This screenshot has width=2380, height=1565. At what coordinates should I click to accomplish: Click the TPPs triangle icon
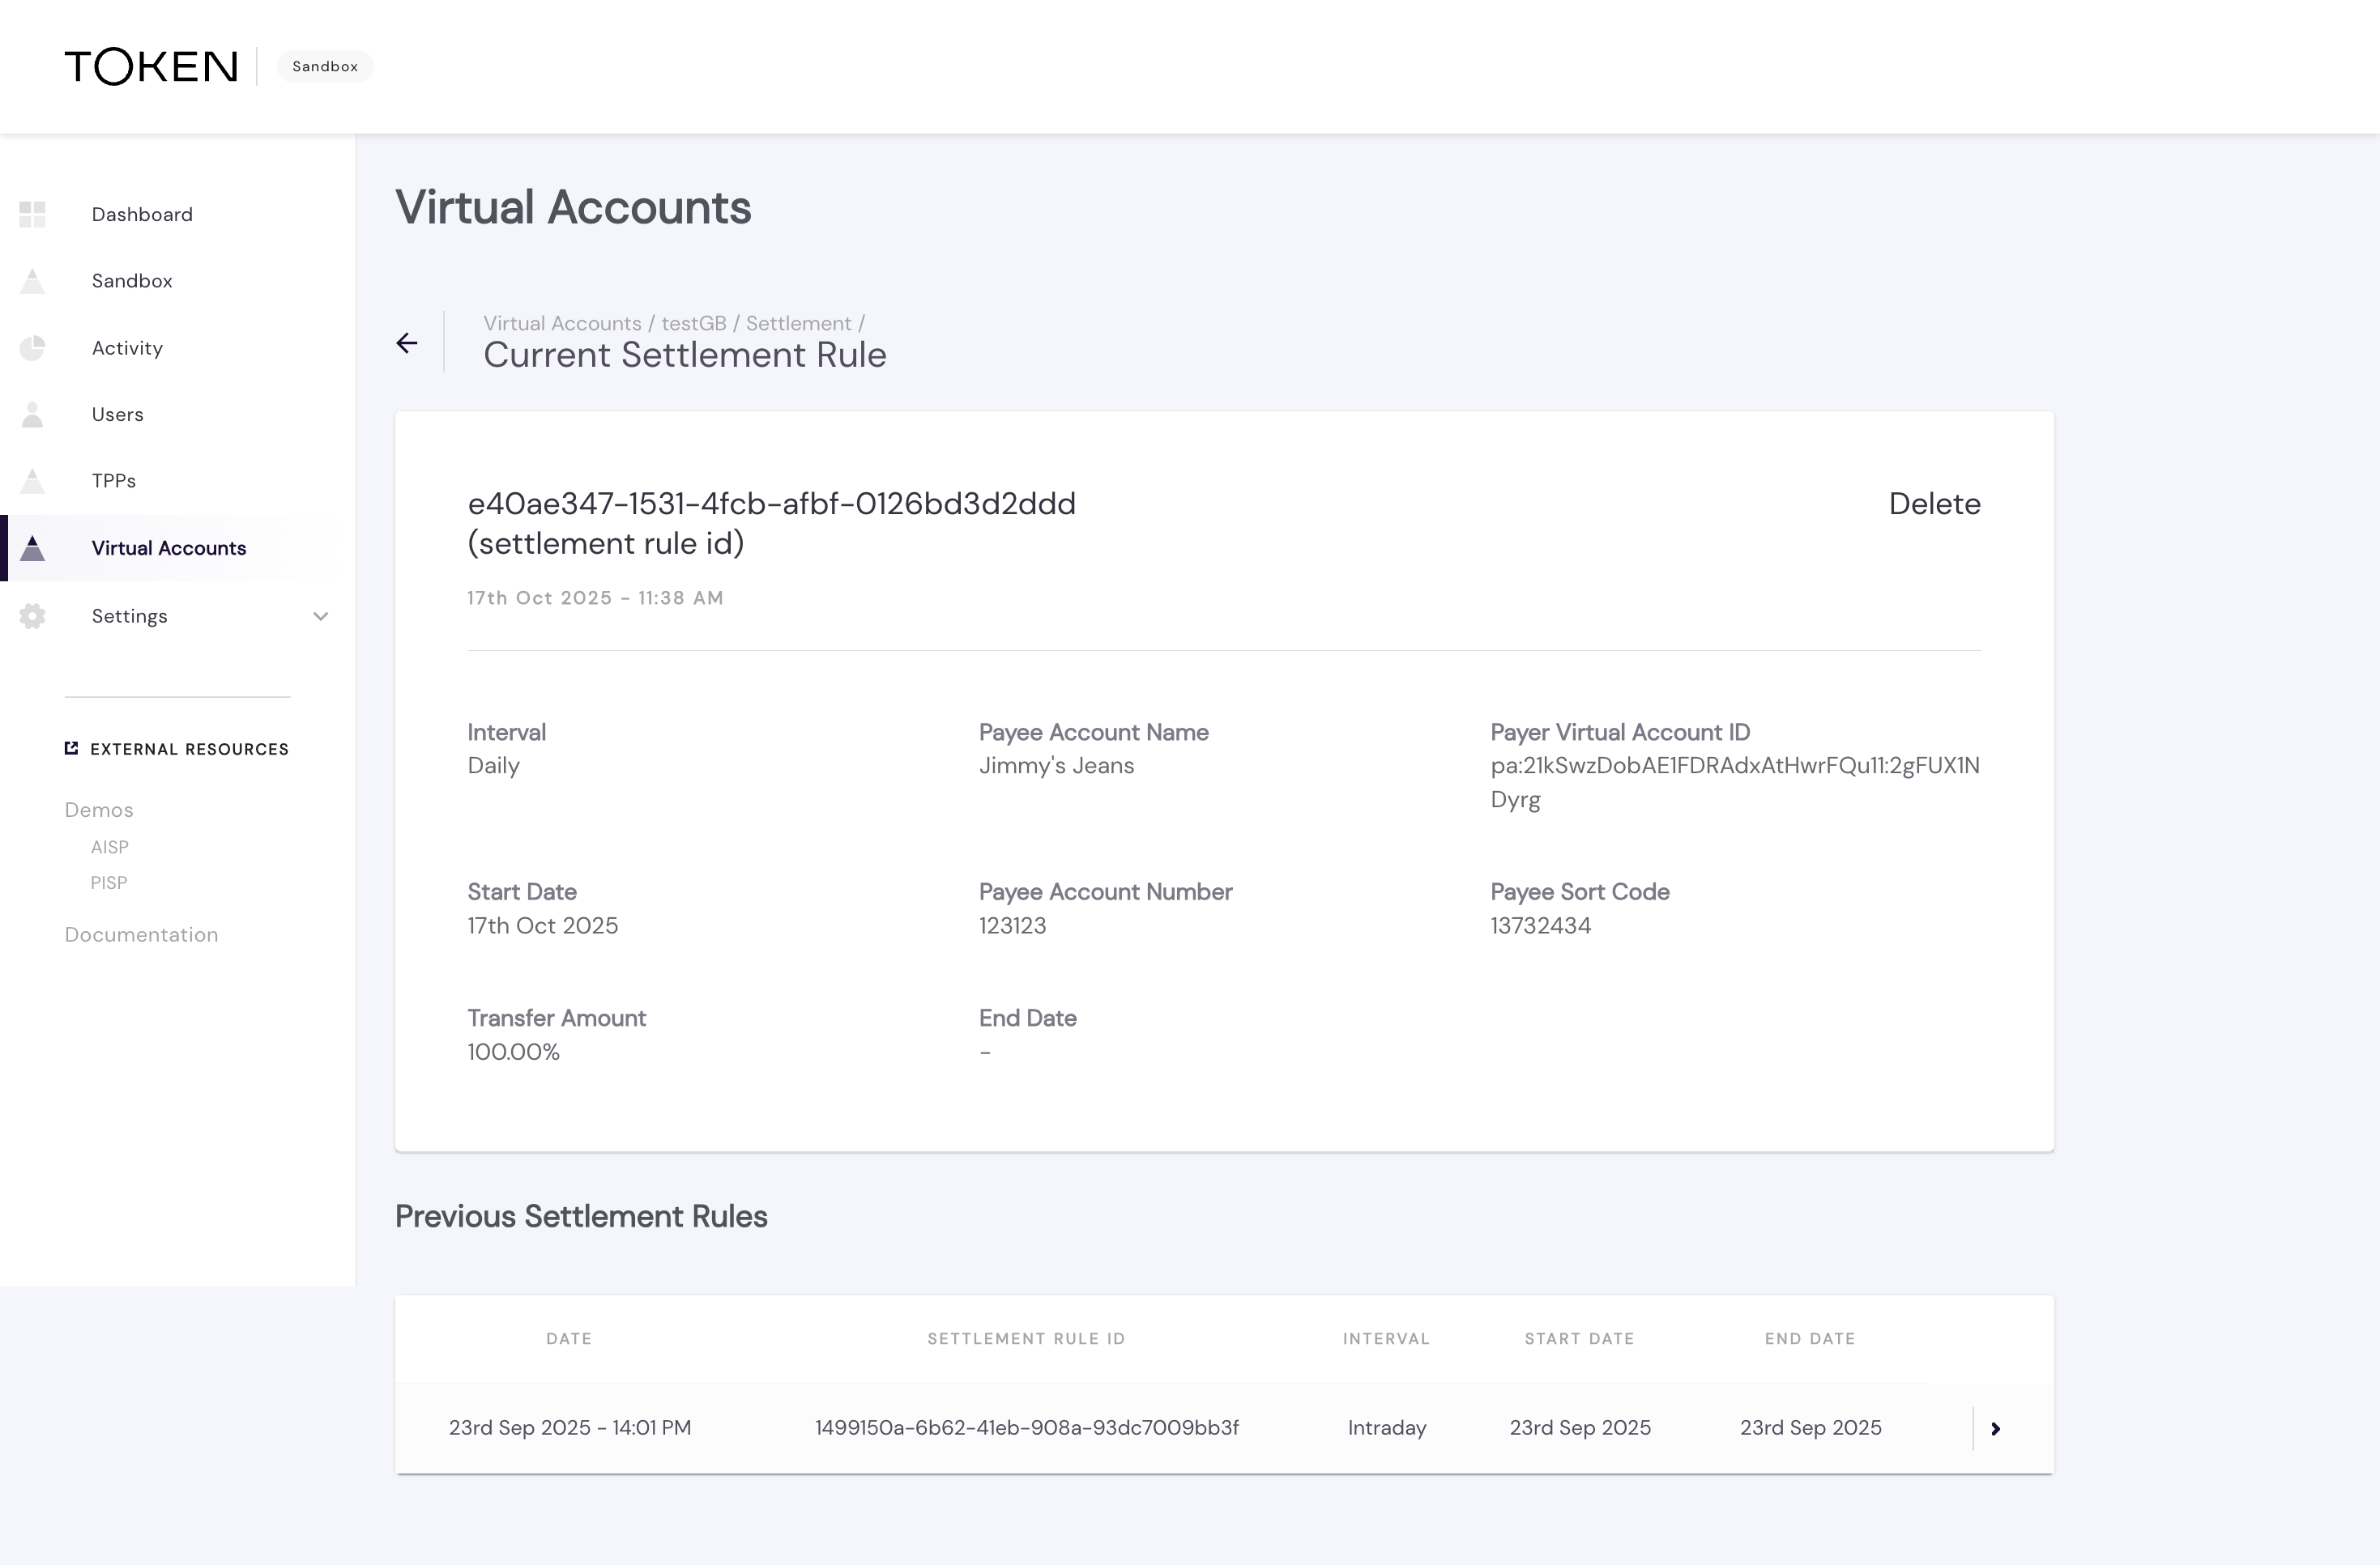pyautogui.click(x=32, y=481)
